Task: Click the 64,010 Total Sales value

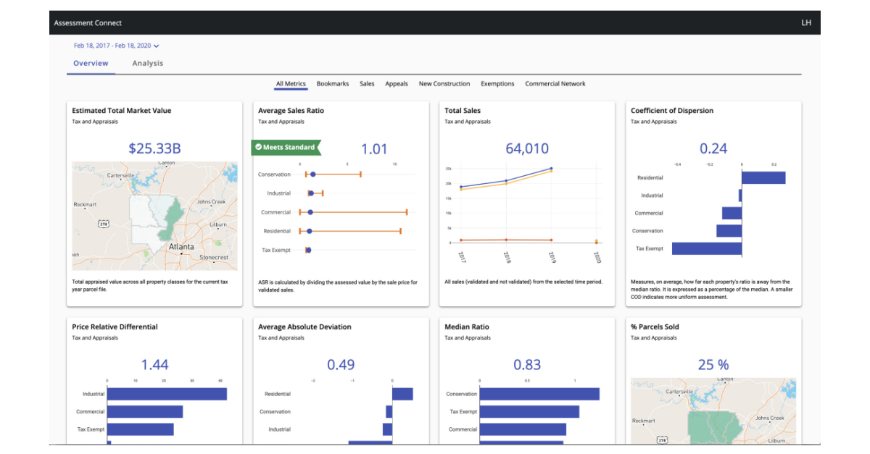Action: click(x=527, y=148)
